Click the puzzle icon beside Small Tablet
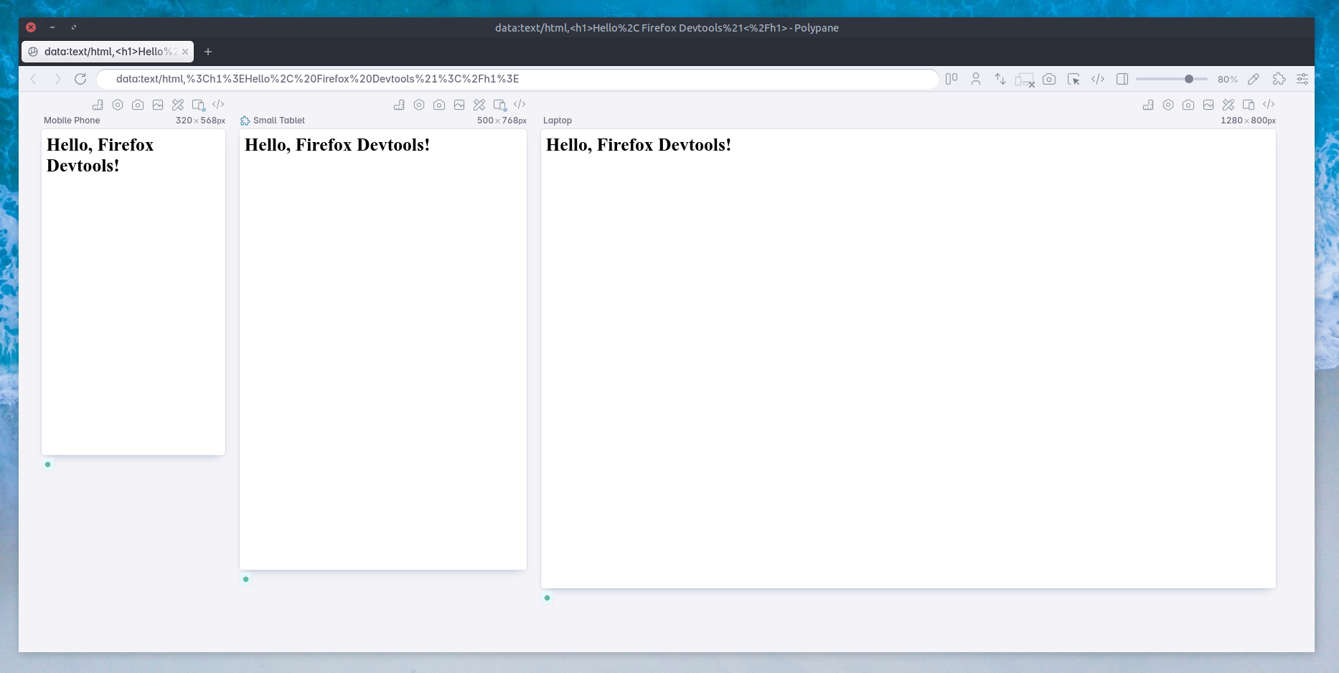1339x673 pixels. (x=245, y=121)
